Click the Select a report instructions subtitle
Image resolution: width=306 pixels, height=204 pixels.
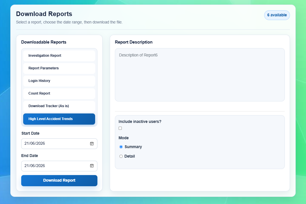(69, 22)
